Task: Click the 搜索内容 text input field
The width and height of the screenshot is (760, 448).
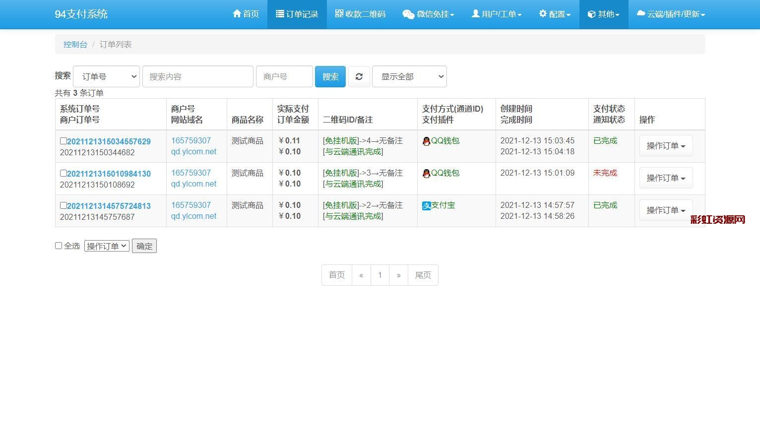Action: [197, 76]
